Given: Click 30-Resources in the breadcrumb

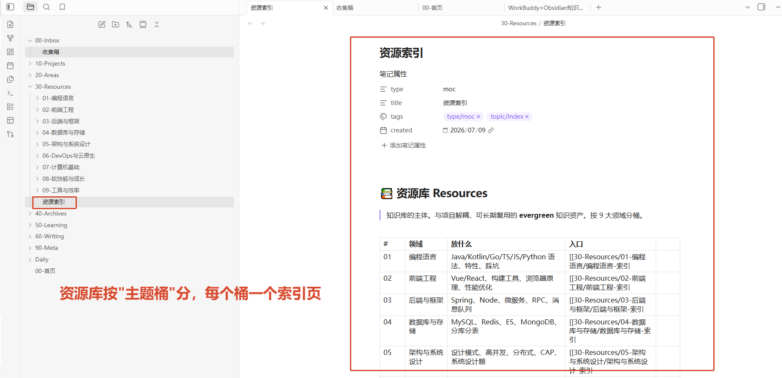Looking at the screenshot, I should tap(518, 23).
